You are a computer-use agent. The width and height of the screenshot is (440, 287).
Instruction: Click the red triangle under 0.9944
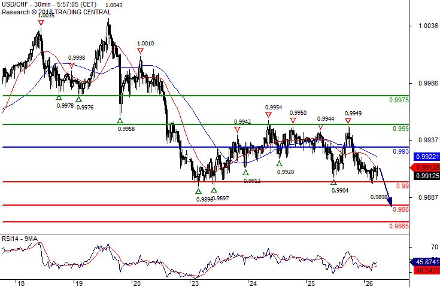(320, 127)
